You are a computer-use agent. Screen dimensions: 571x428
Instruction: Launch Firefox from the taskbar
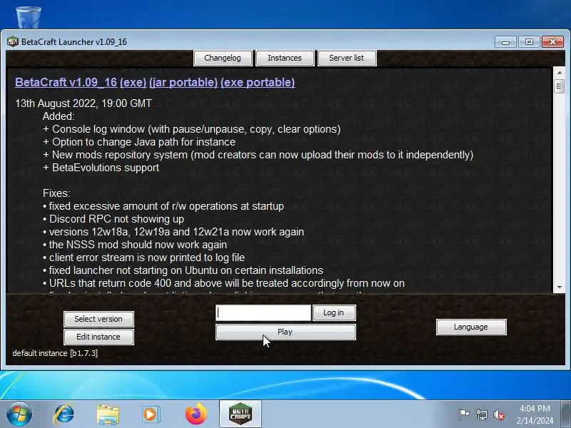196,414
